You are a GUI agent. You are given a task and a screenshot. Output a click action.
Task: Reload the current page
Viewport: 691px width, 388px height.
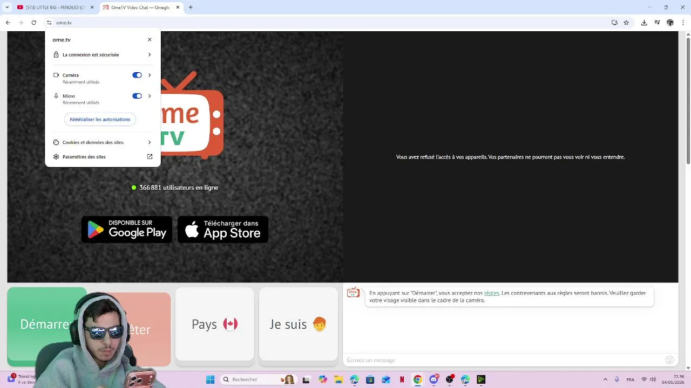pos(33,23)
